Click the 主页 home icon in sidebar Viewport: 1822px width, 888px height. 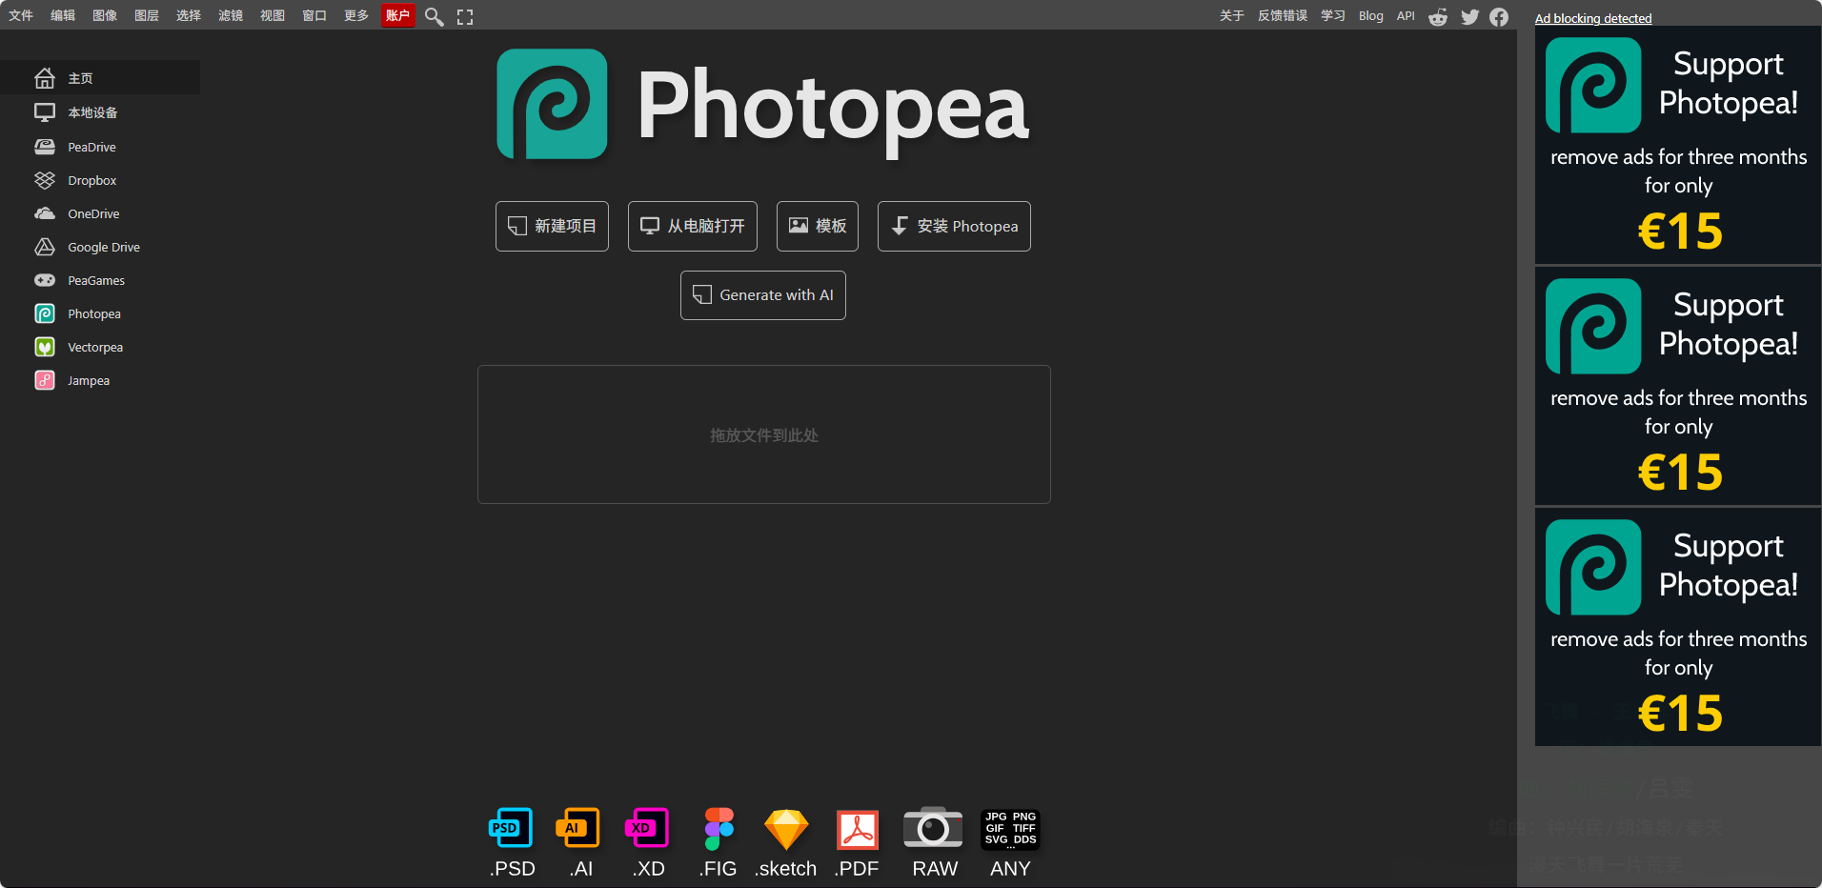pyautogui.click(x=45, y=78)
